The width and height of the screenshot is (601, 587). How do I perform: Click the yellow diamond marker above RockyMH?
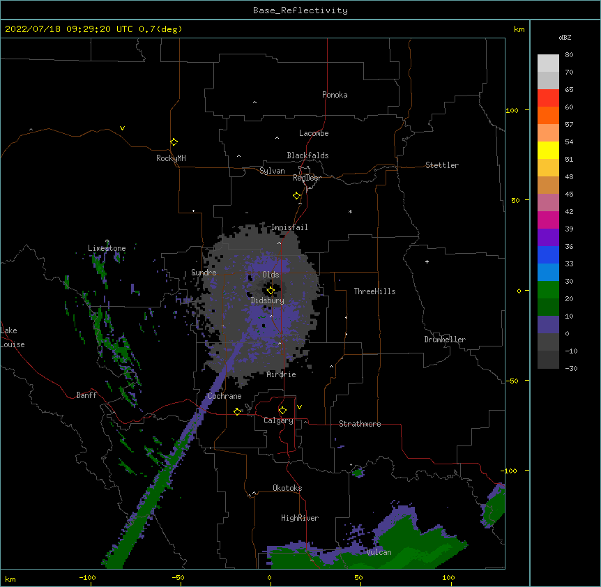(174, 142)
